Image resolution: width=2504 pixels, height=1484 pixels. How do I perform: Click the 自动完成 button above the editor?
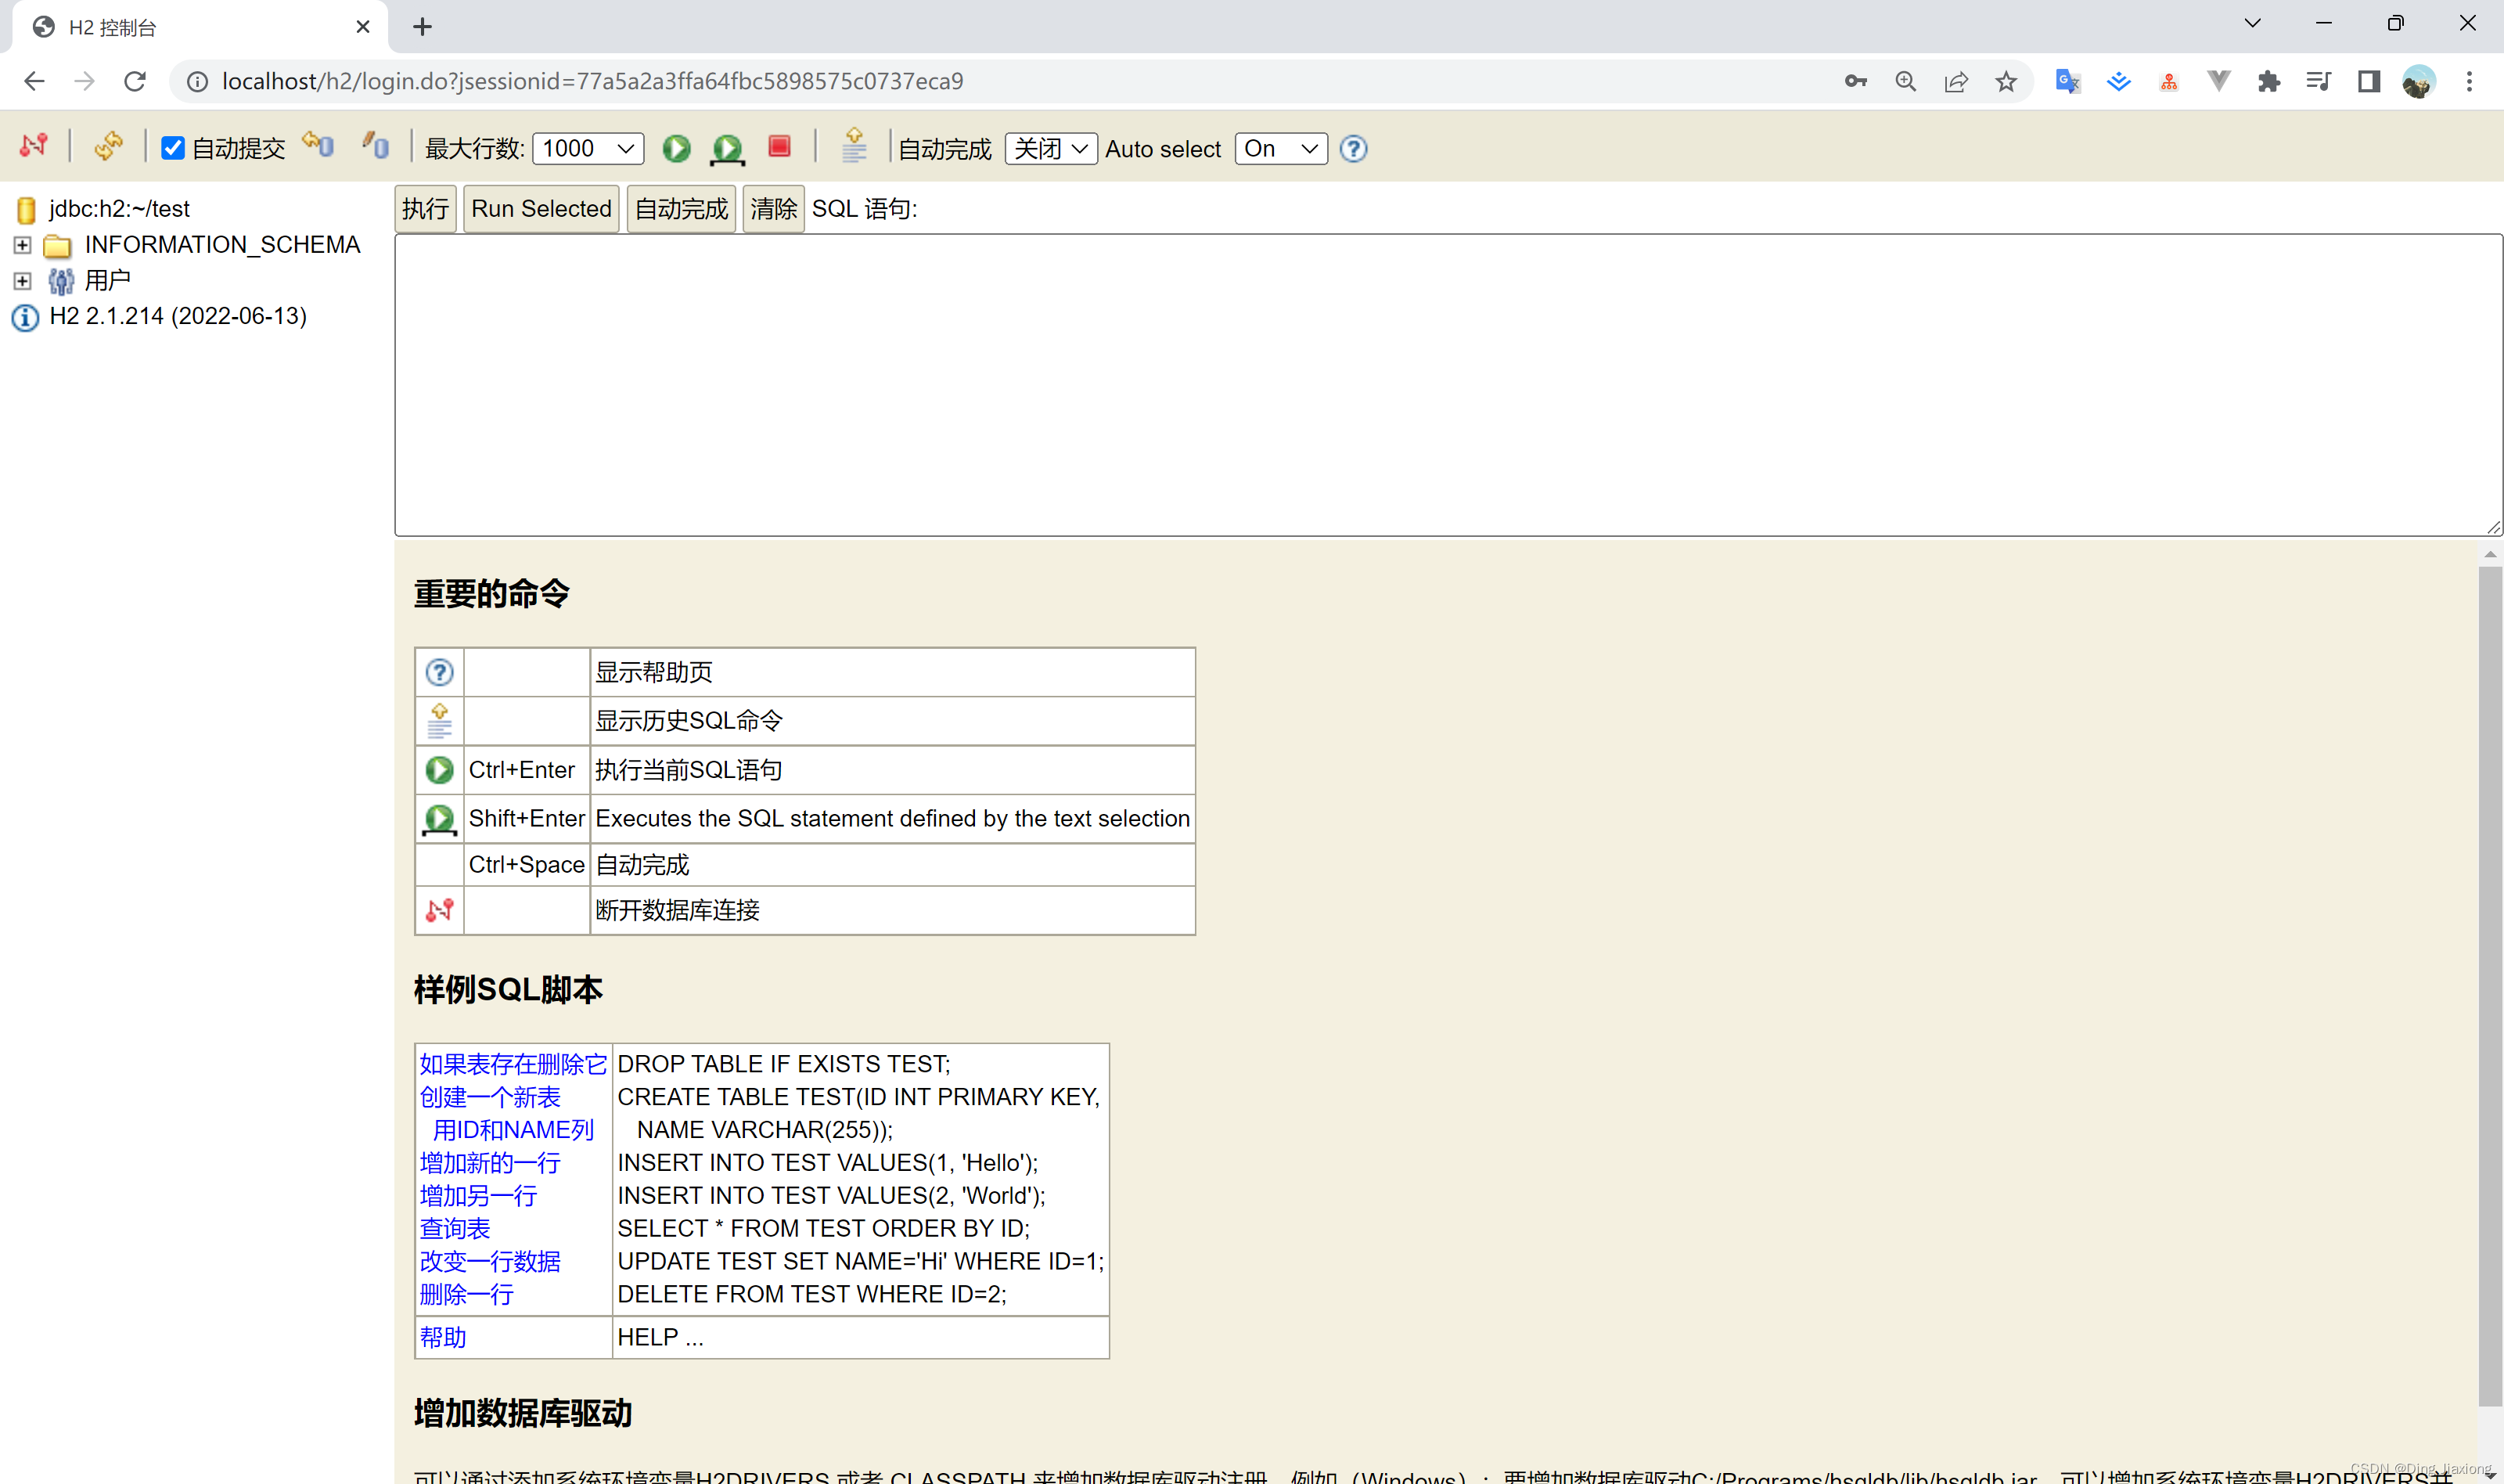pyautogui.click(x=681, y=208)
